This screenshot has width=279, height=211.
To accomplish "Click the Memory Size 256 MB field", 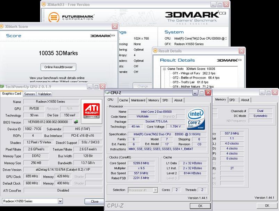I will (x=36, y=163).
